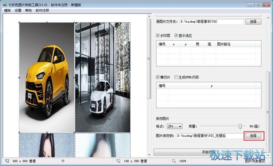
Task: Click the 质量 quality slider handle
Action: [x=240, y=126]
